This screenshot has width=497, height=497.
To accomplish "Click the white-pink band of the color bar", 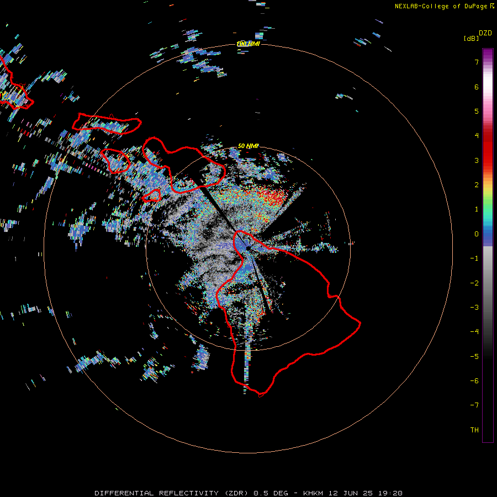I will tap(488, 91).
